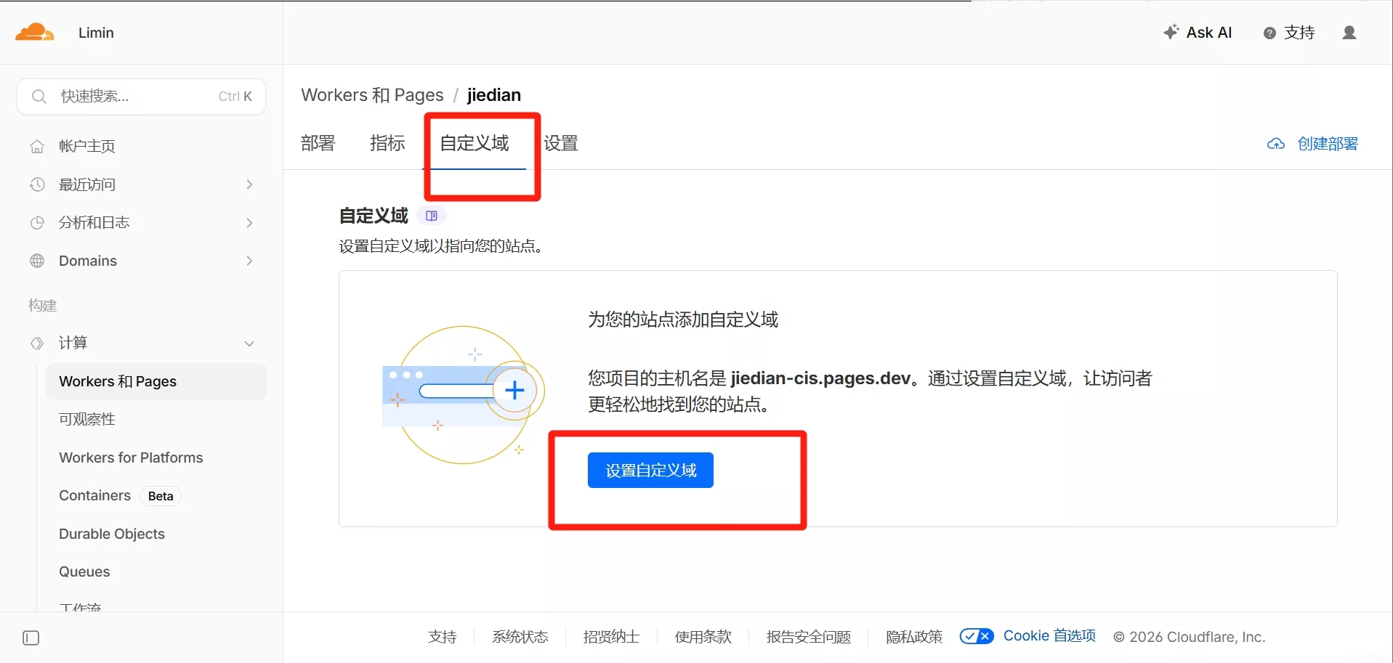Open Workers for Platforms
The width and height of the screenshot is (1393, 663).
pyautogui.click(x=131, y=457)
